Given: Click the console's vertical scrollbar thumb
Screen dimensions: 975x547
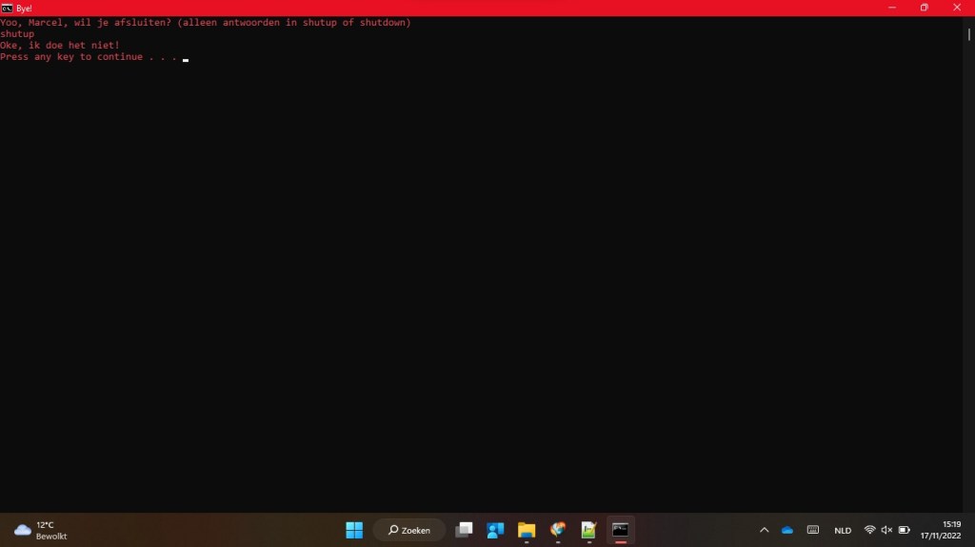Looking at the screenshot, I should coord(968,34).
